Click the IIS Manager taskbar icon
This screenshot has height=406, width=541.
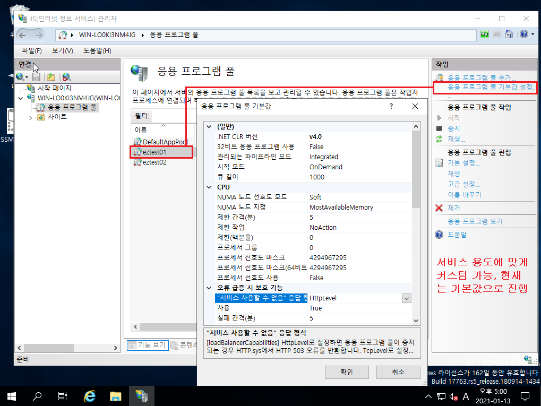[x=141, y=396]
